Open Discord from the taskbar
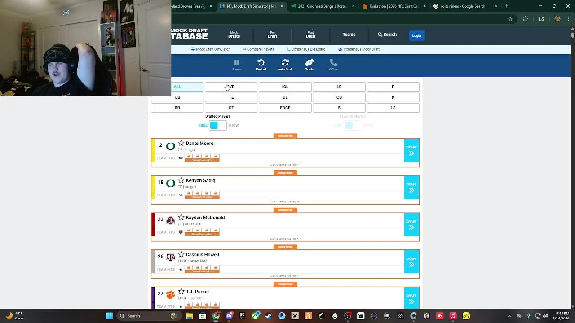 pos(229,316)
